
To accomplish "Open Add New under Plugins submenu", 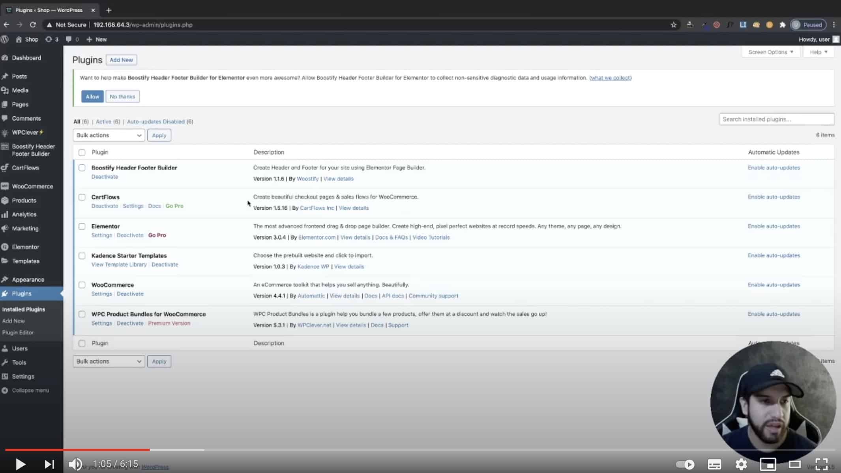I will pyautogui.click(x=13, y=321).
